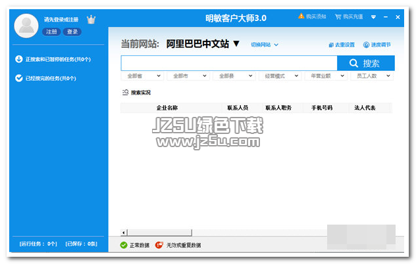Click 运行任务 status text
Image resolution: width=416 pixels, height=264 pixels.
[x=38, y=244]
